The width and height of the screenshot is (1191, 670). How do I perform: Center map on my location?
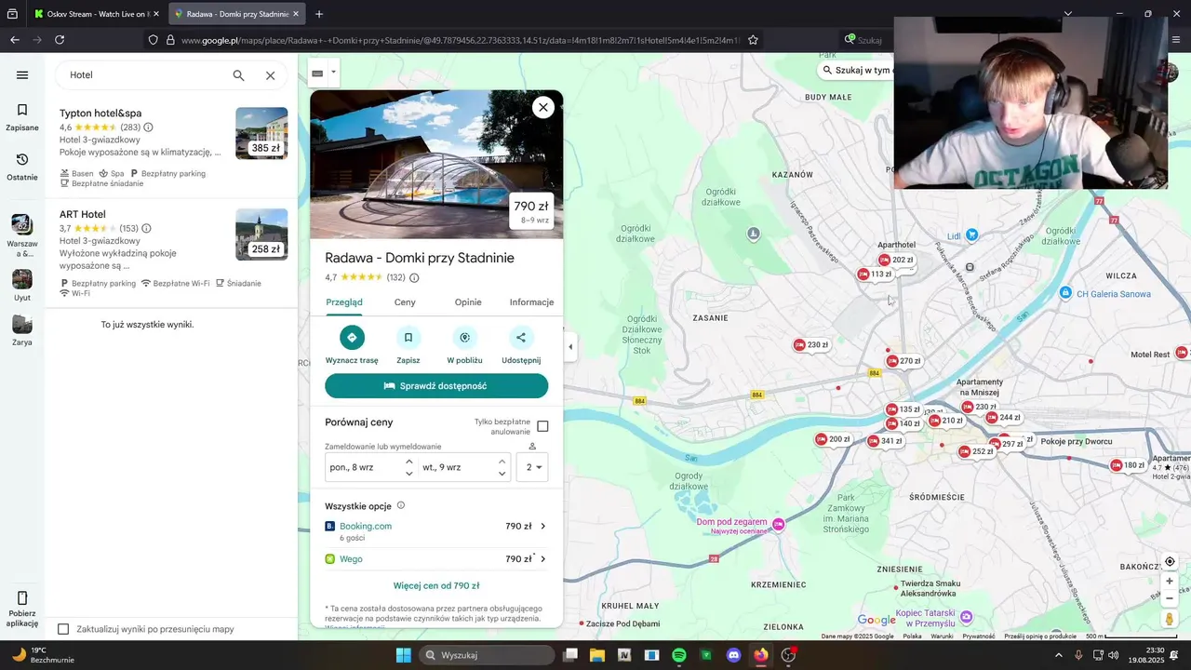click(x=1170, y=561)
